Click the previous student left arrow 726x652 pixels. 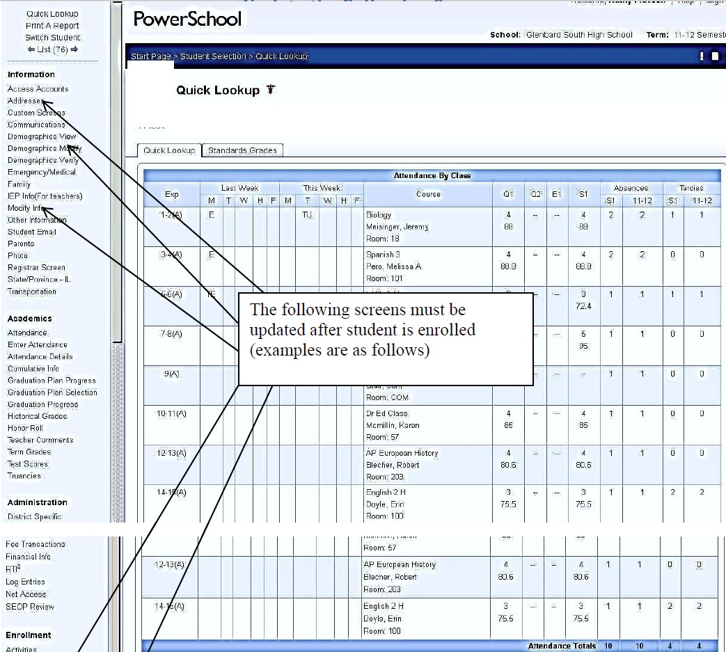[31, 49]
